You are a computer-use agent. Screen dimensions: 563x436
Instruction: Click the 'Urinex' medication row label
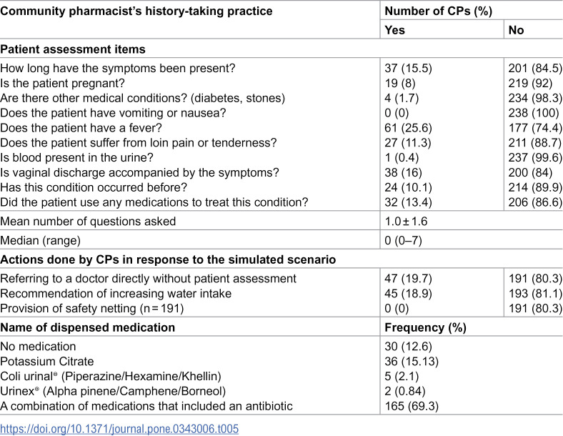113,391
